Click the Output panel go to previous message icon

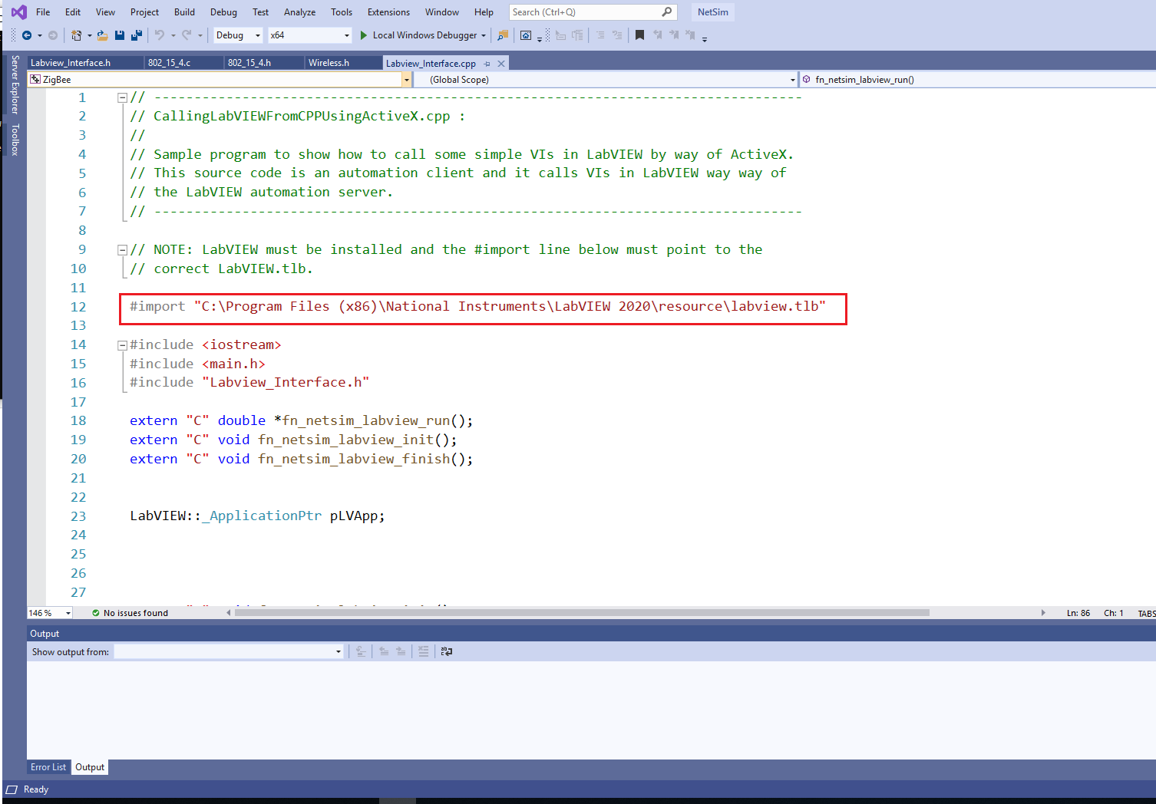click(x=384, y=651)
